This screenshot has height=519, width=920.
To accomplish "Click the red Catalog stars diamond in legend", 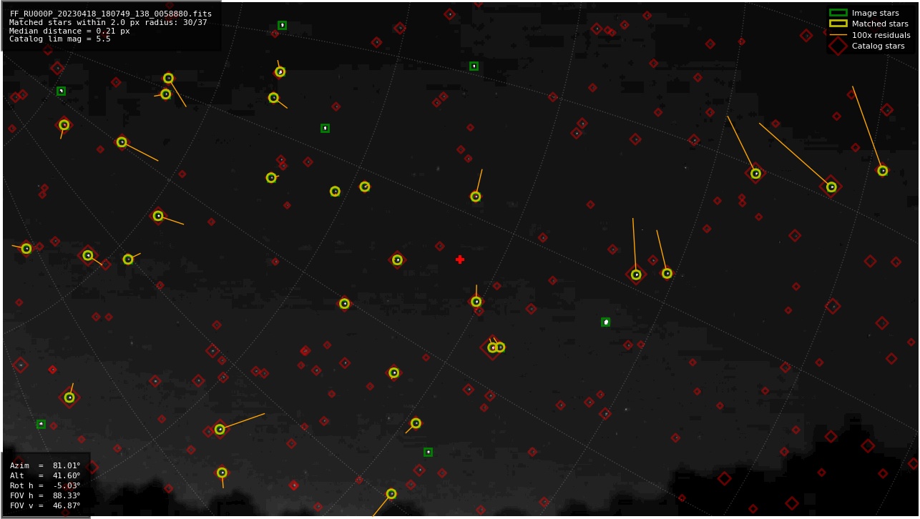I will coord(838,46).
